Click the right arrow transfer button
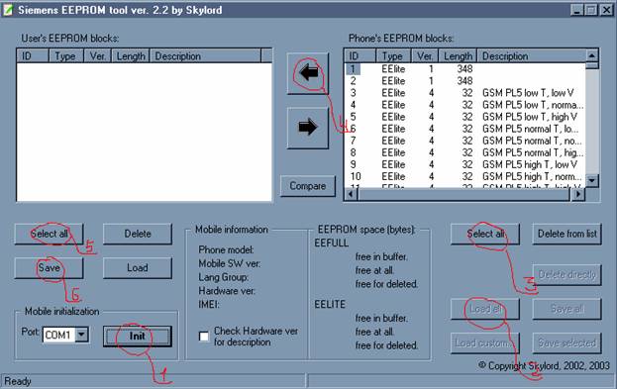Viewport: 617px width, 389px height. coord(308,128)
